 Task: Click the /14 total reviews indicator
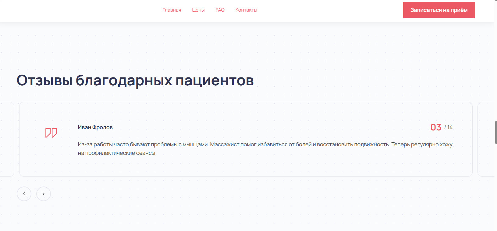coord(449,127)
